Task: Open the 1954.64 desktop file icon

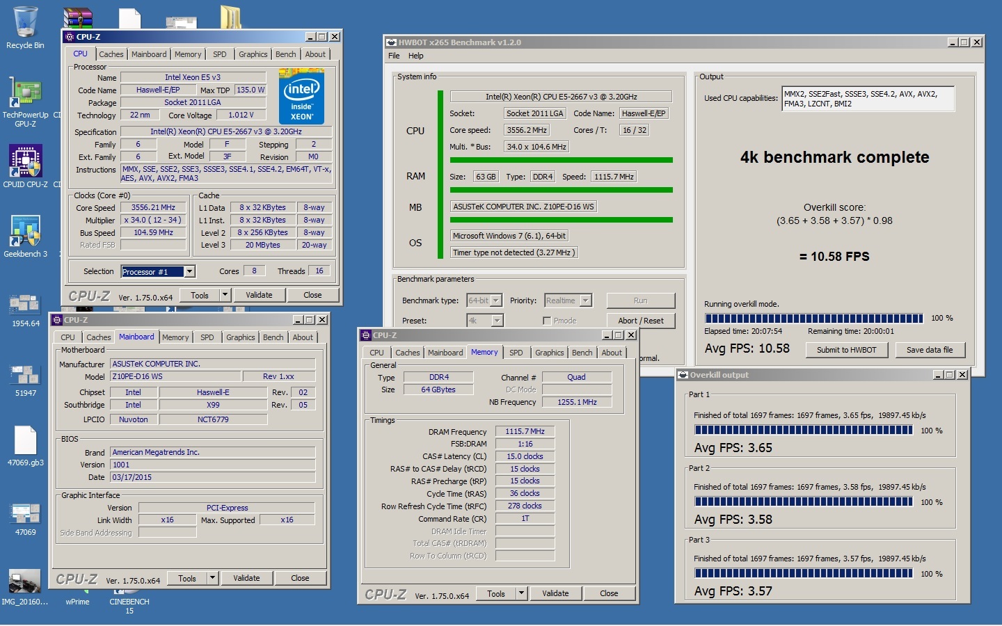Action: tap(25, 310)
